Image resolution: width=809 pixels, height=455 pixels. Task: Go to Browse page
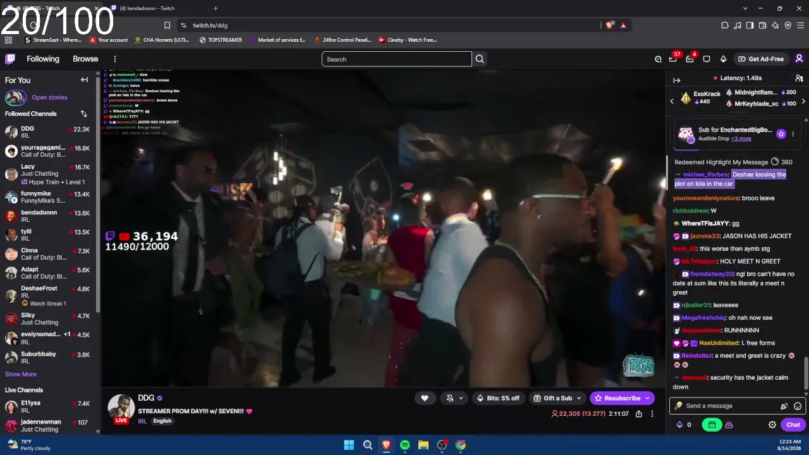coord(85,59)
